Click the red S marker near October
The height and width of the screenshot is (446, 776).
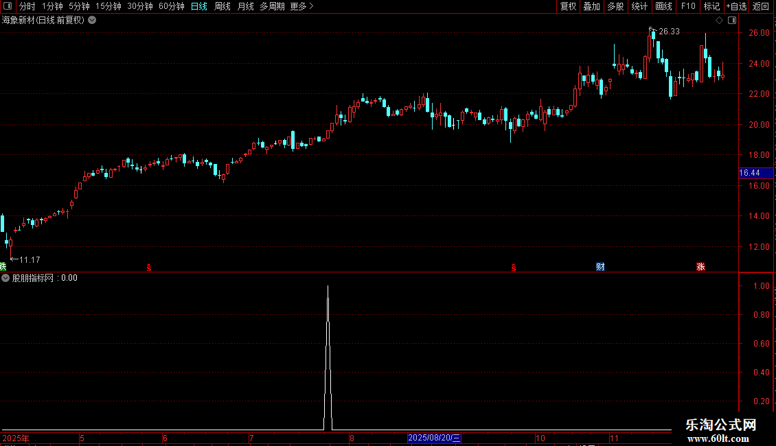click(x=514, y=268)
